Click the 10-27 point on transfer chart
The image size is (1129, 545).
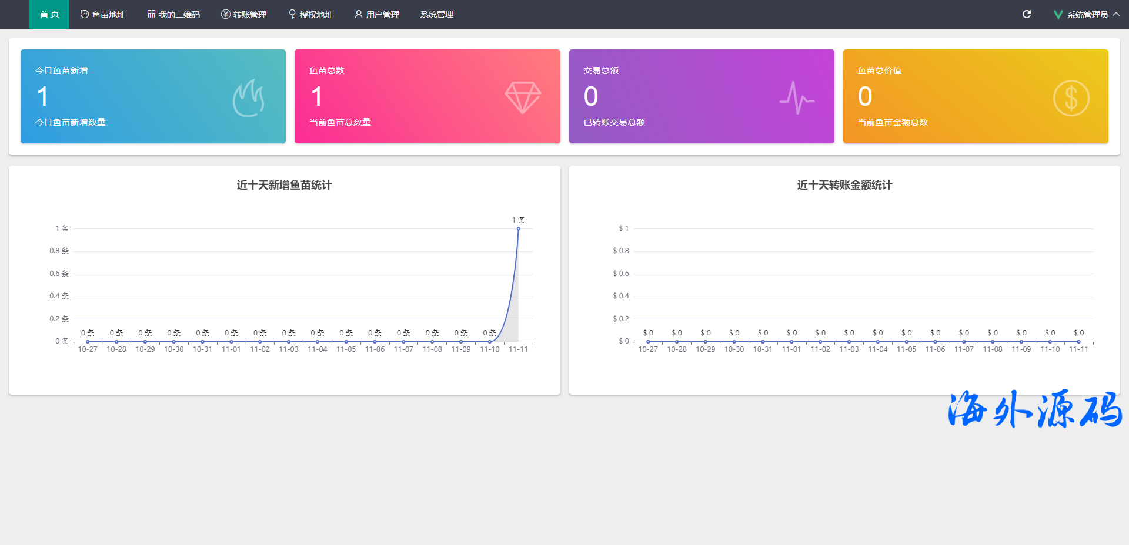[648, 341]
